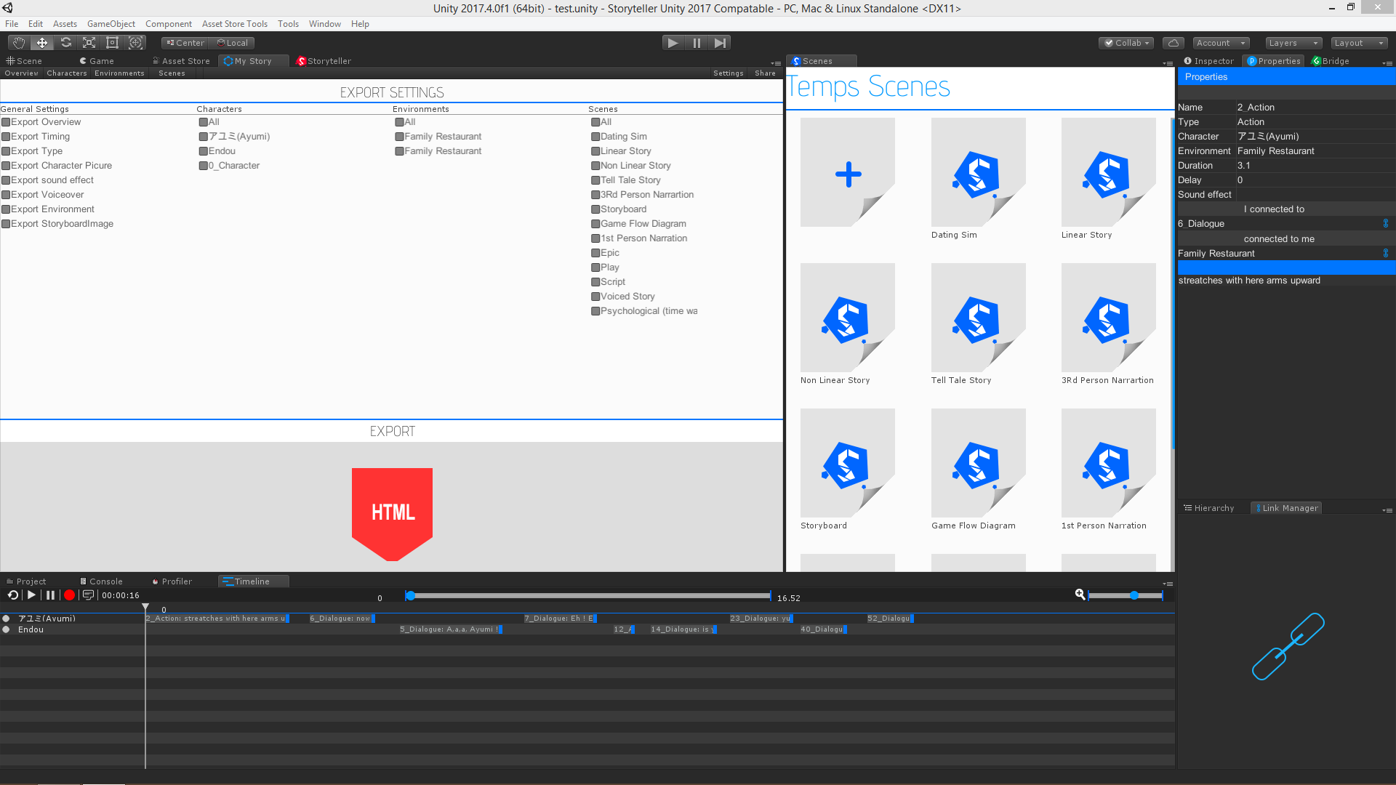The width and height of the screenshot is (1396, 785).
Task: Click the editor Play button
Action: click(x=673, y=43)
